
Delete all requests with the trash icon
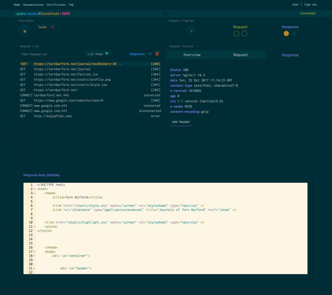coord(157,54)
